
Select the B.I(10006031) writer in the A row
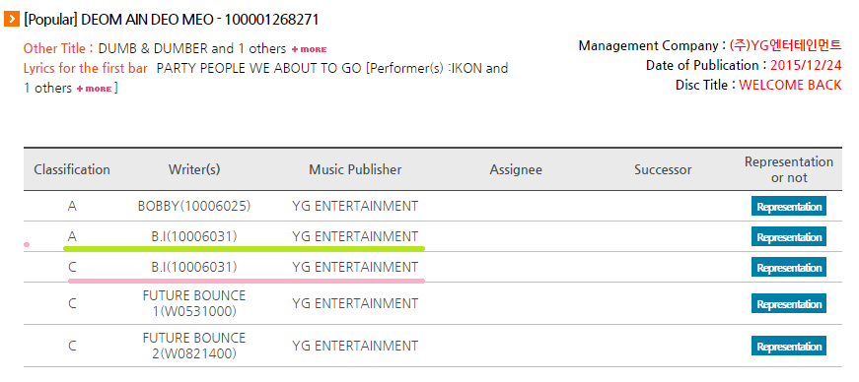(x=194, y=236)
